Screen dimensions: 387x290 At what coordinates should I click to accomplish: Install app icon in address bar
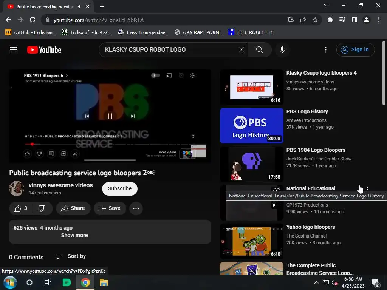pyautogui.click(x=291, y=20)
